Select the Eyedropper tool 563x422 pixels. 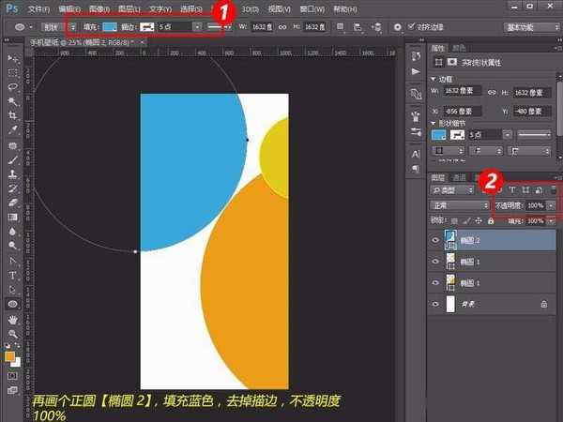pyautogui.click(x=14, y=130)
